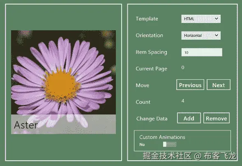Click the Count value 4
The image size is (242, 166).
point(183,101)
